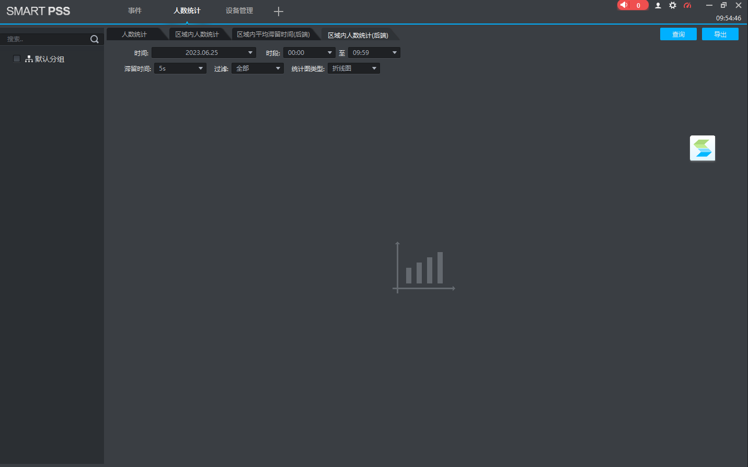Open the 设备管理 top tab
The height and width of the screenshot is (467, 748).
239,11
